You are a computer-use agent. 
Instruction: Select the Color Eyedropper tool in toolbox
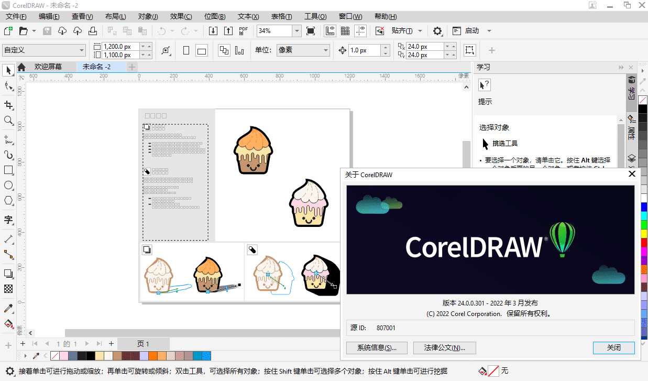[x=8, y=308]
